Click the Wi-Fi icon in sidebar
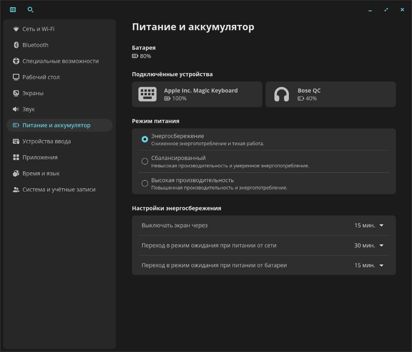The width and height of the screenshot is (412, 352). [16, 29]
